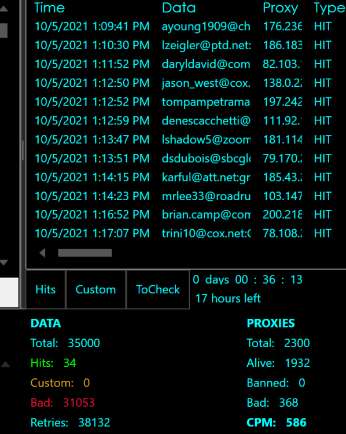The width and height of the screenshot is (346, 434).
Task: Click the left panel vertical scrollbar thumb
Action: click(3, 30)
